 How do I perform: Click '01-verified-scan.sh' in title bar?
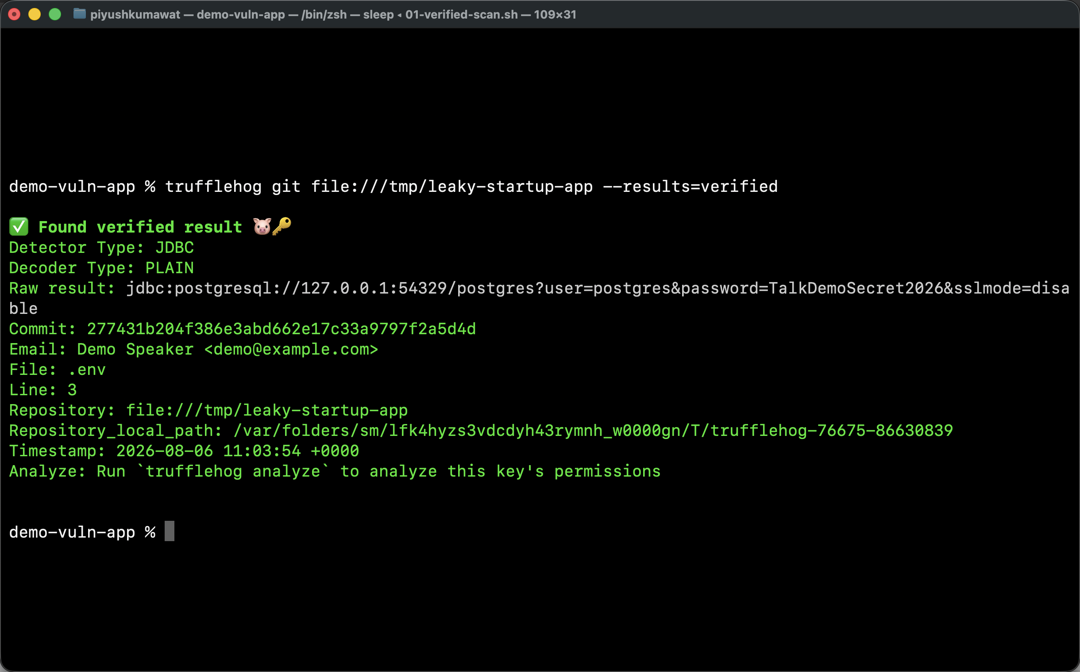coord(462,15)
